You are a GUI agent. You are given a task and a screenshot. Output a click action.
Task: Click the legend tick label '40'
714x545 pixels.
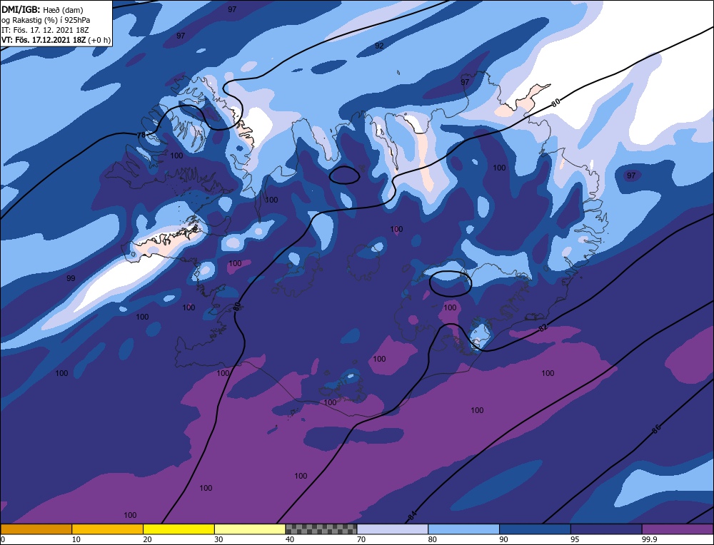[290, 539]
